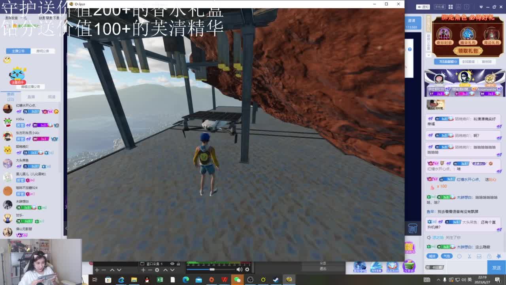Click the green gift box icon

[409, 267]
